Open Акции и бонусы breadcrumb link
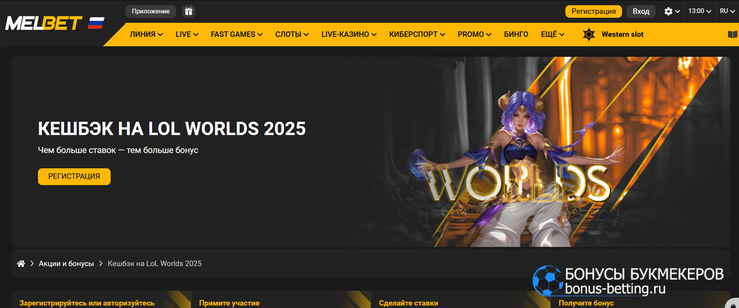This screenshot has height=308, width=739. pyautogui.click(x=67, y=264)
